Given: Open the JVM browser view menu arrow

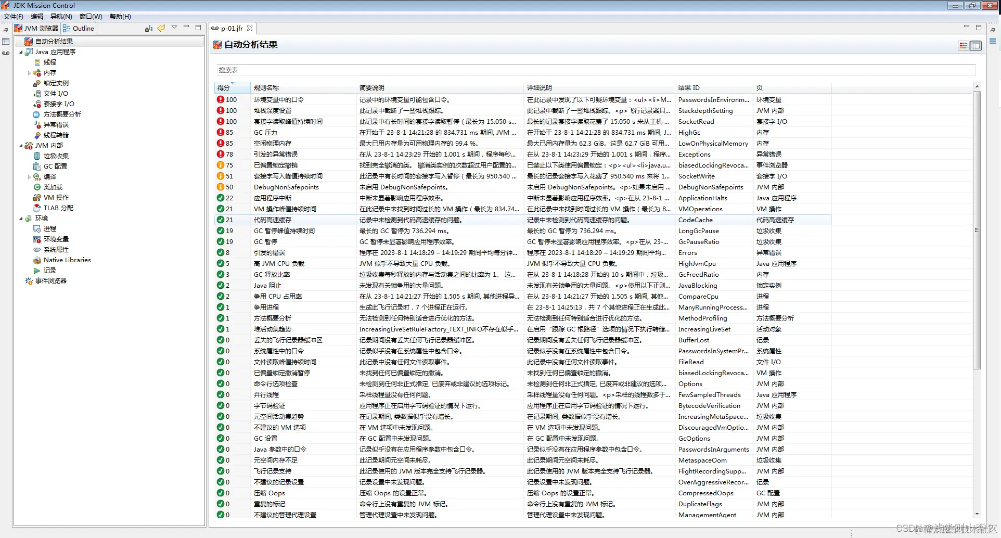Looking at the screenshot, I should [175, 27].
